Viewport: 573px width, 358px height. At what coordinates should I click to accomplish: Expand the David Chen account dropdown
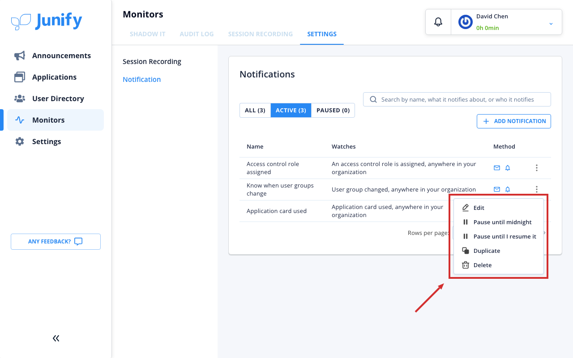(551, 23)
